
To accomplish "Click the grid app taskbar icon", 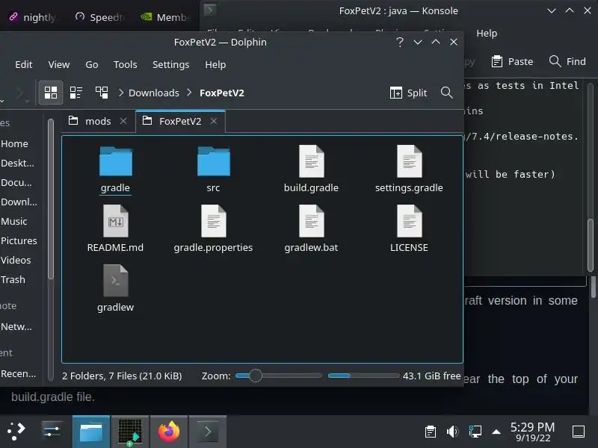I will coord(130,432).
